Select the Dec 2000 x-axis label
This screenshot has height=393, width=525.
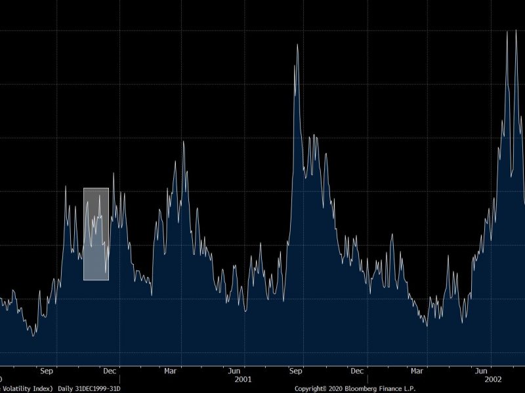[x=110, y=371]
